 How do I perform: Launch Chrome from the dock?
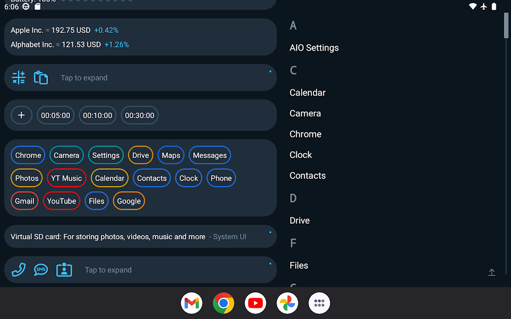tap(223, 303)
